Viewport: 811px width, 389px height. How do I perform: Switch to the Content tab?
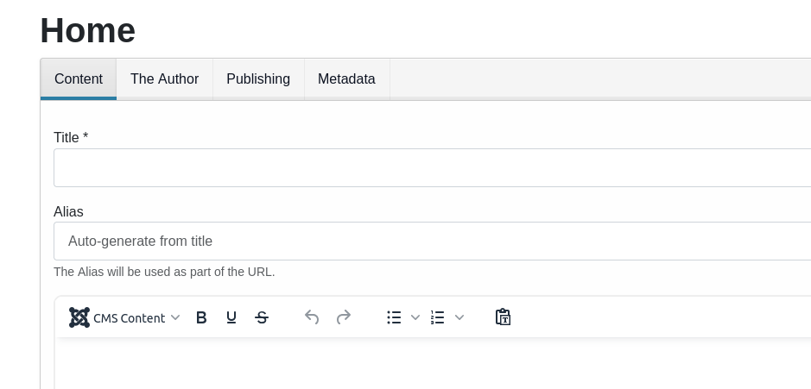(x=79, y=79)
